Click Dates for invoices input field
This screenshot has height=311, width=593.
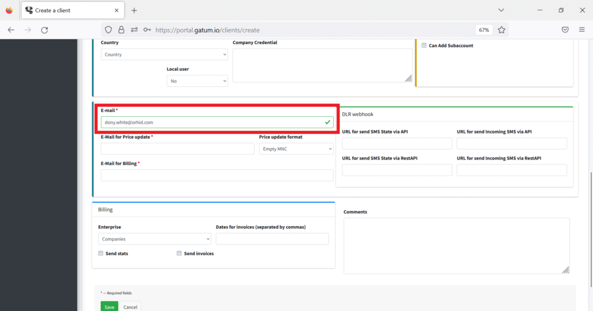coord(272,239)
